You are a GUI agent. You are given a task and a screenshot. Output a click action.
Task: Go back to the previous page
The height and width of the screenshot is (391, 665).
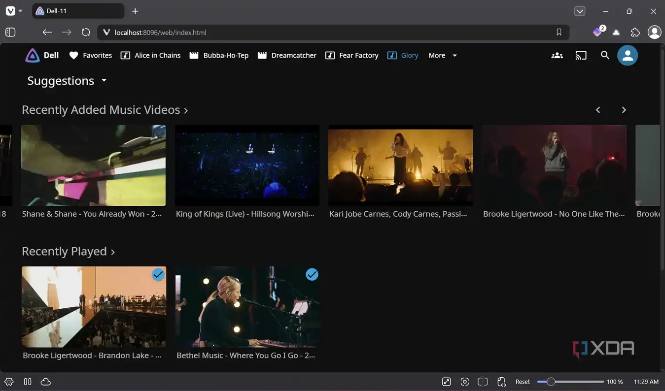[47, 33]
